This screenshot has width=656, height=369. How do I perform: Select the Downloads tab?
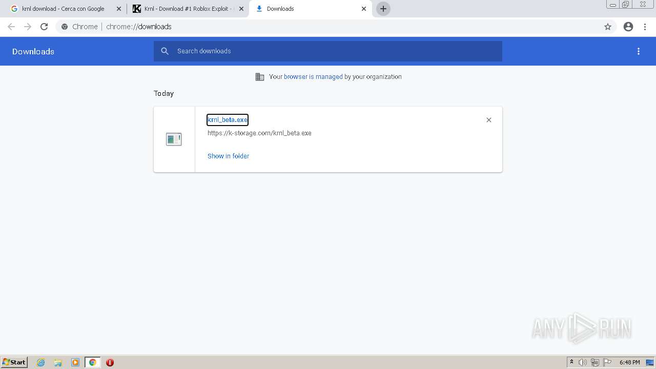point(311,9)
